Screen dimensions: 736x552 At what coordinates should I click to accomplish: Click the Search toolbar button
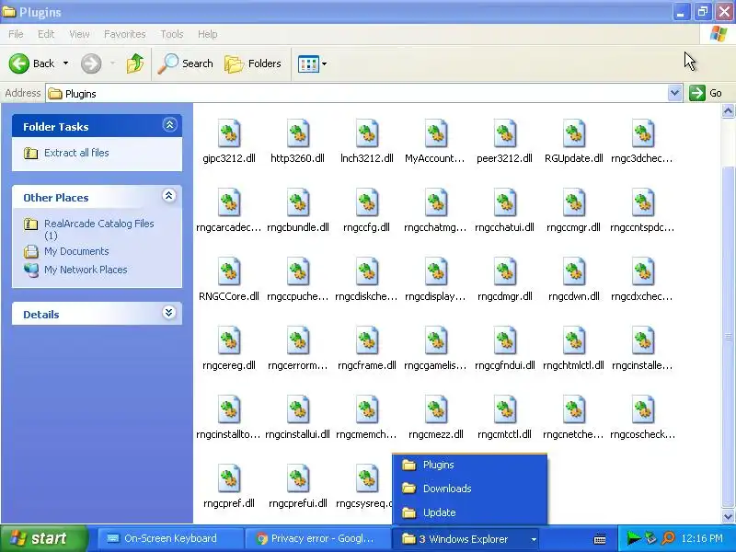coord(186,63)
